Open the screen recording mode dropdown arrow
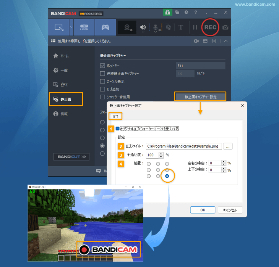The width and height of the screenshot is (279, 267). click(x=71, y=27)
